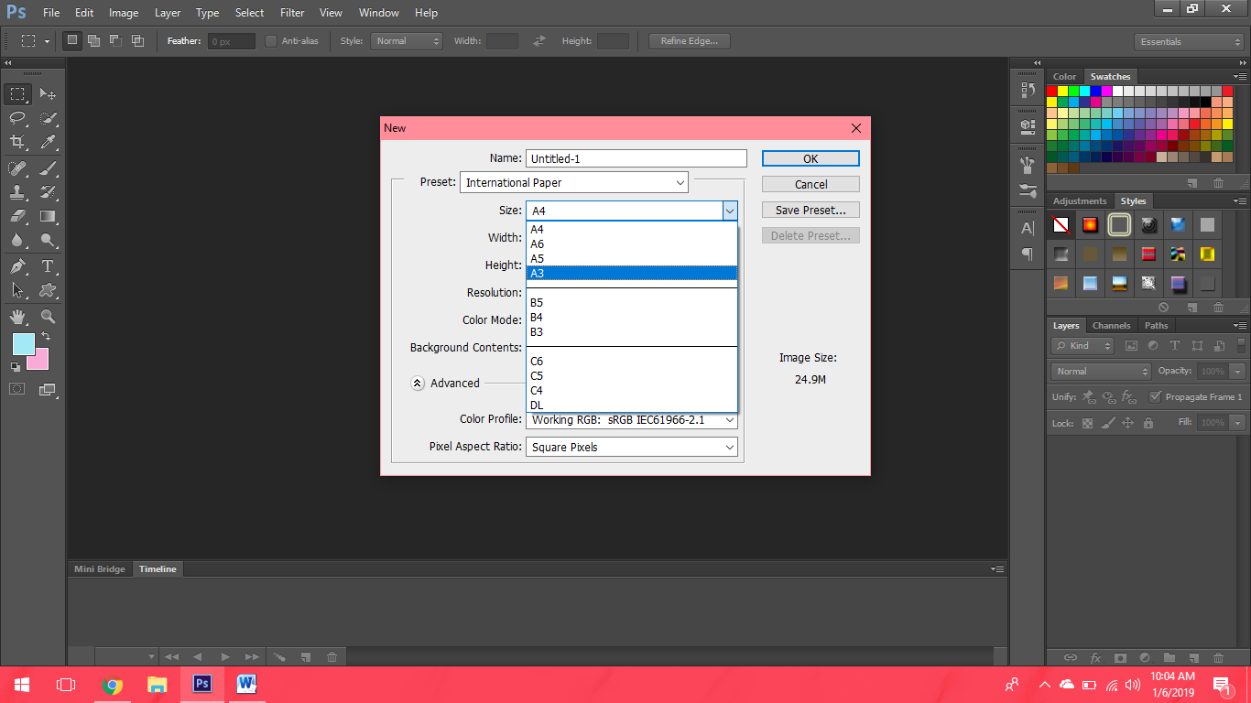Screen dimensions: 1251x703
Task: Toggle lock position icon
Action: coord(1127,423)
